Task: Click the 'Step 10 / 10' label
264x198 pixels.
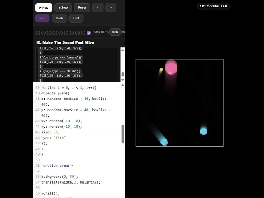Action: [102, 32]
